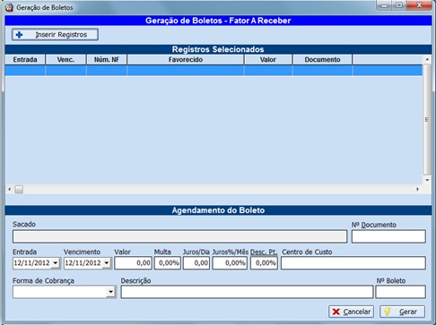Image resolution: width=436 pixels, height=325 pixels.
Task: Open the Entrada date dropdown arrow
Action: [x=56, y=263]
